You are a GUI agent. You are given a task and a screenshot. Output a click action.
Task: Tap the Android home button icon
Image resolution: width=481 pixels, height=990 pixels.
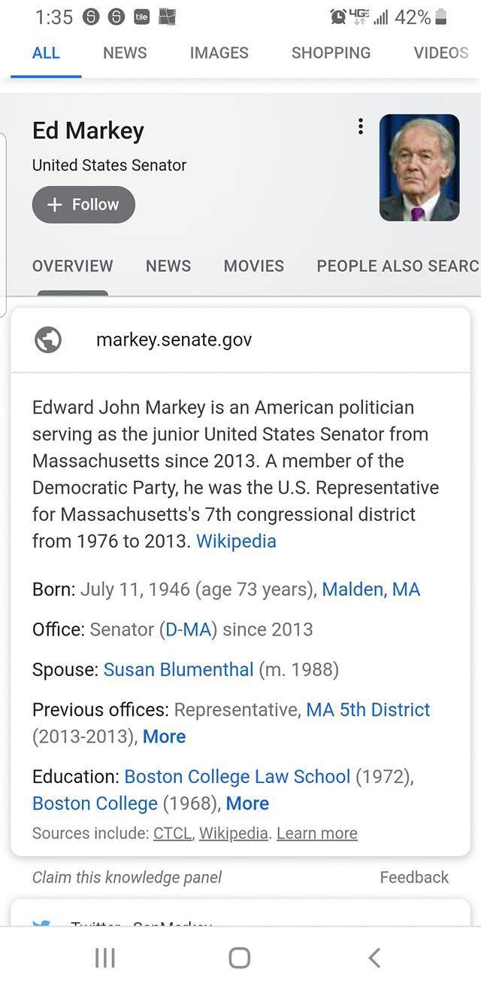point(240,958)
